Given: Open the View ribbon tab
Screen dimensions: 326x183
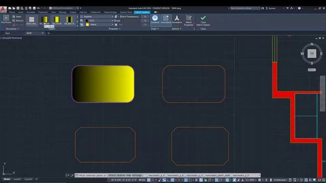Looking at the screenshot, I should pos(53,12).
